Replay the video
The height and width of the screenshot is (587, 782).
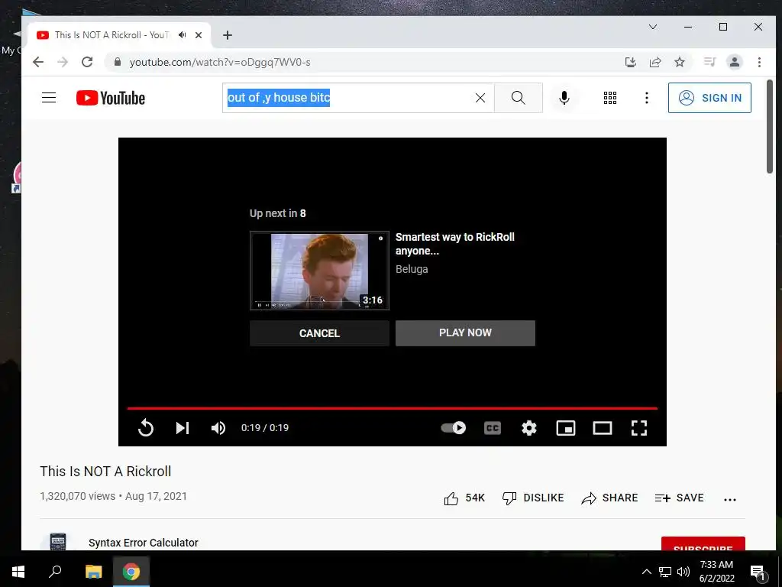pos(146,428)
